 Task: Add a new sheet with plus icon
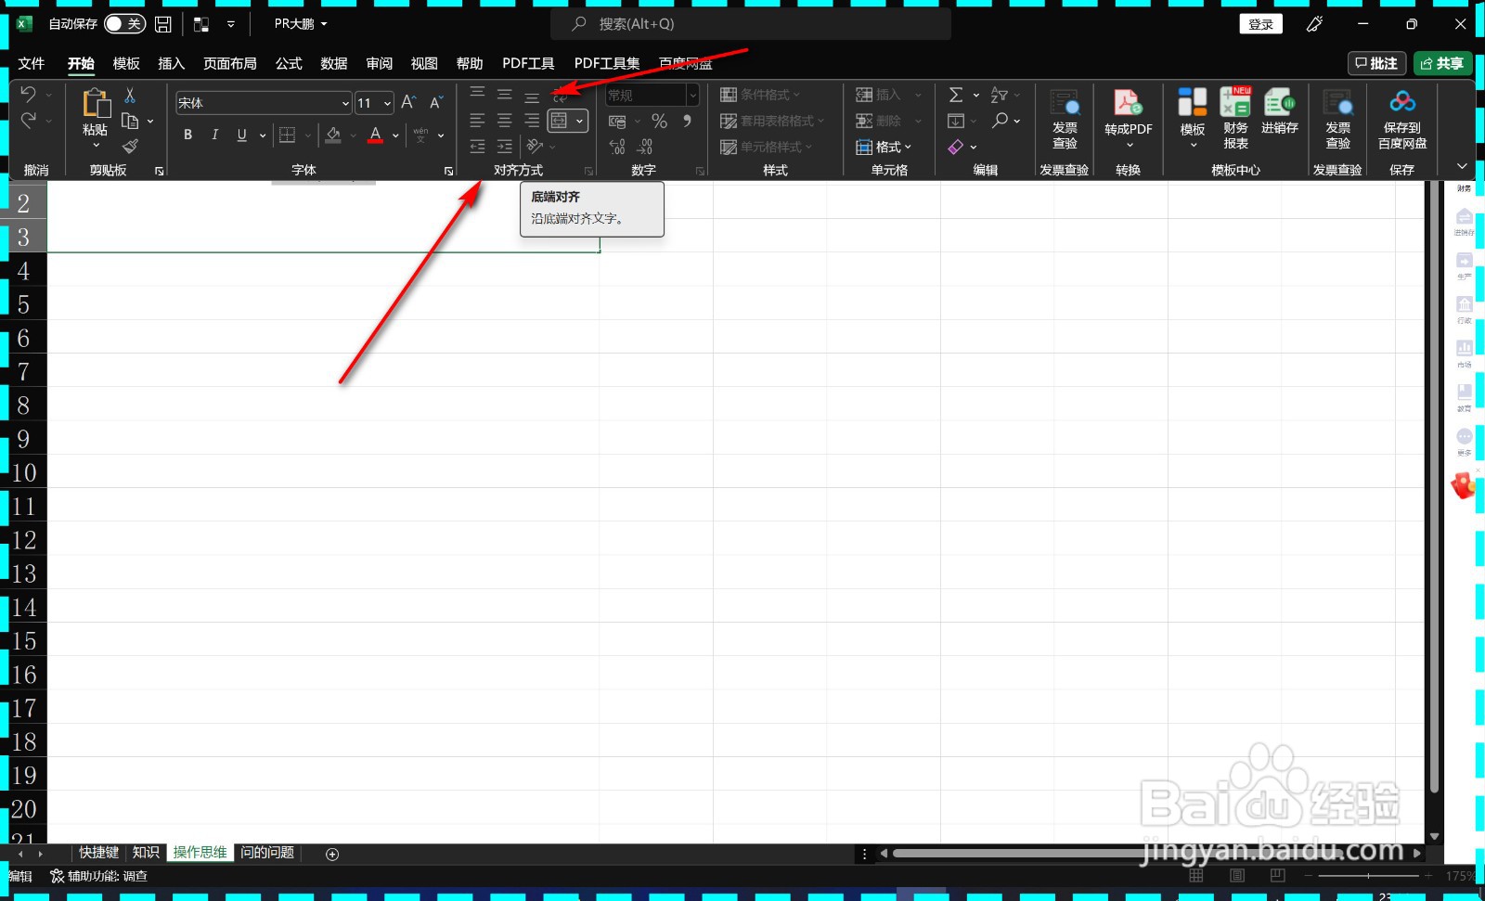[332, 854]
